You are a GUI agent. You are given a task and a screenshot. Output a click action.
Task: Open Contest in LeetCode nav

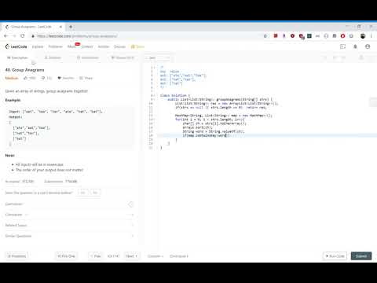coord(87,46)
